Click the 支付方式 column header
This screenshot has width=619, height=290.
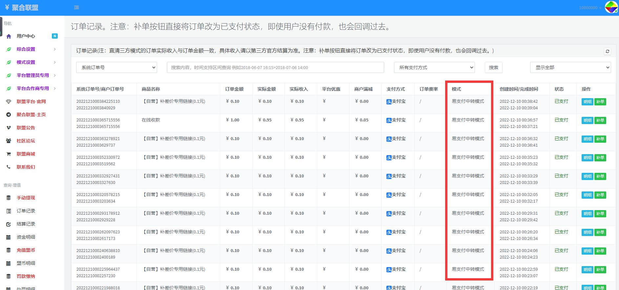point(396,89)
